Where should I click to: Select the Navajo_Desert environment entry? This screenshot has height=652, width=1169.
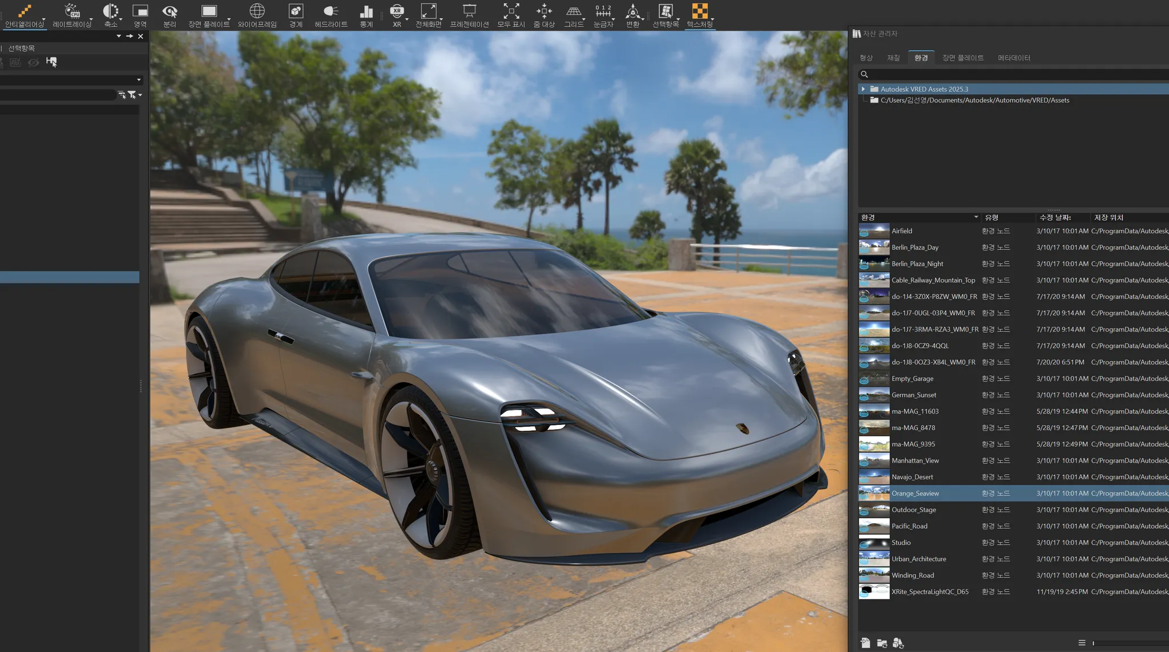click(912, 477)
